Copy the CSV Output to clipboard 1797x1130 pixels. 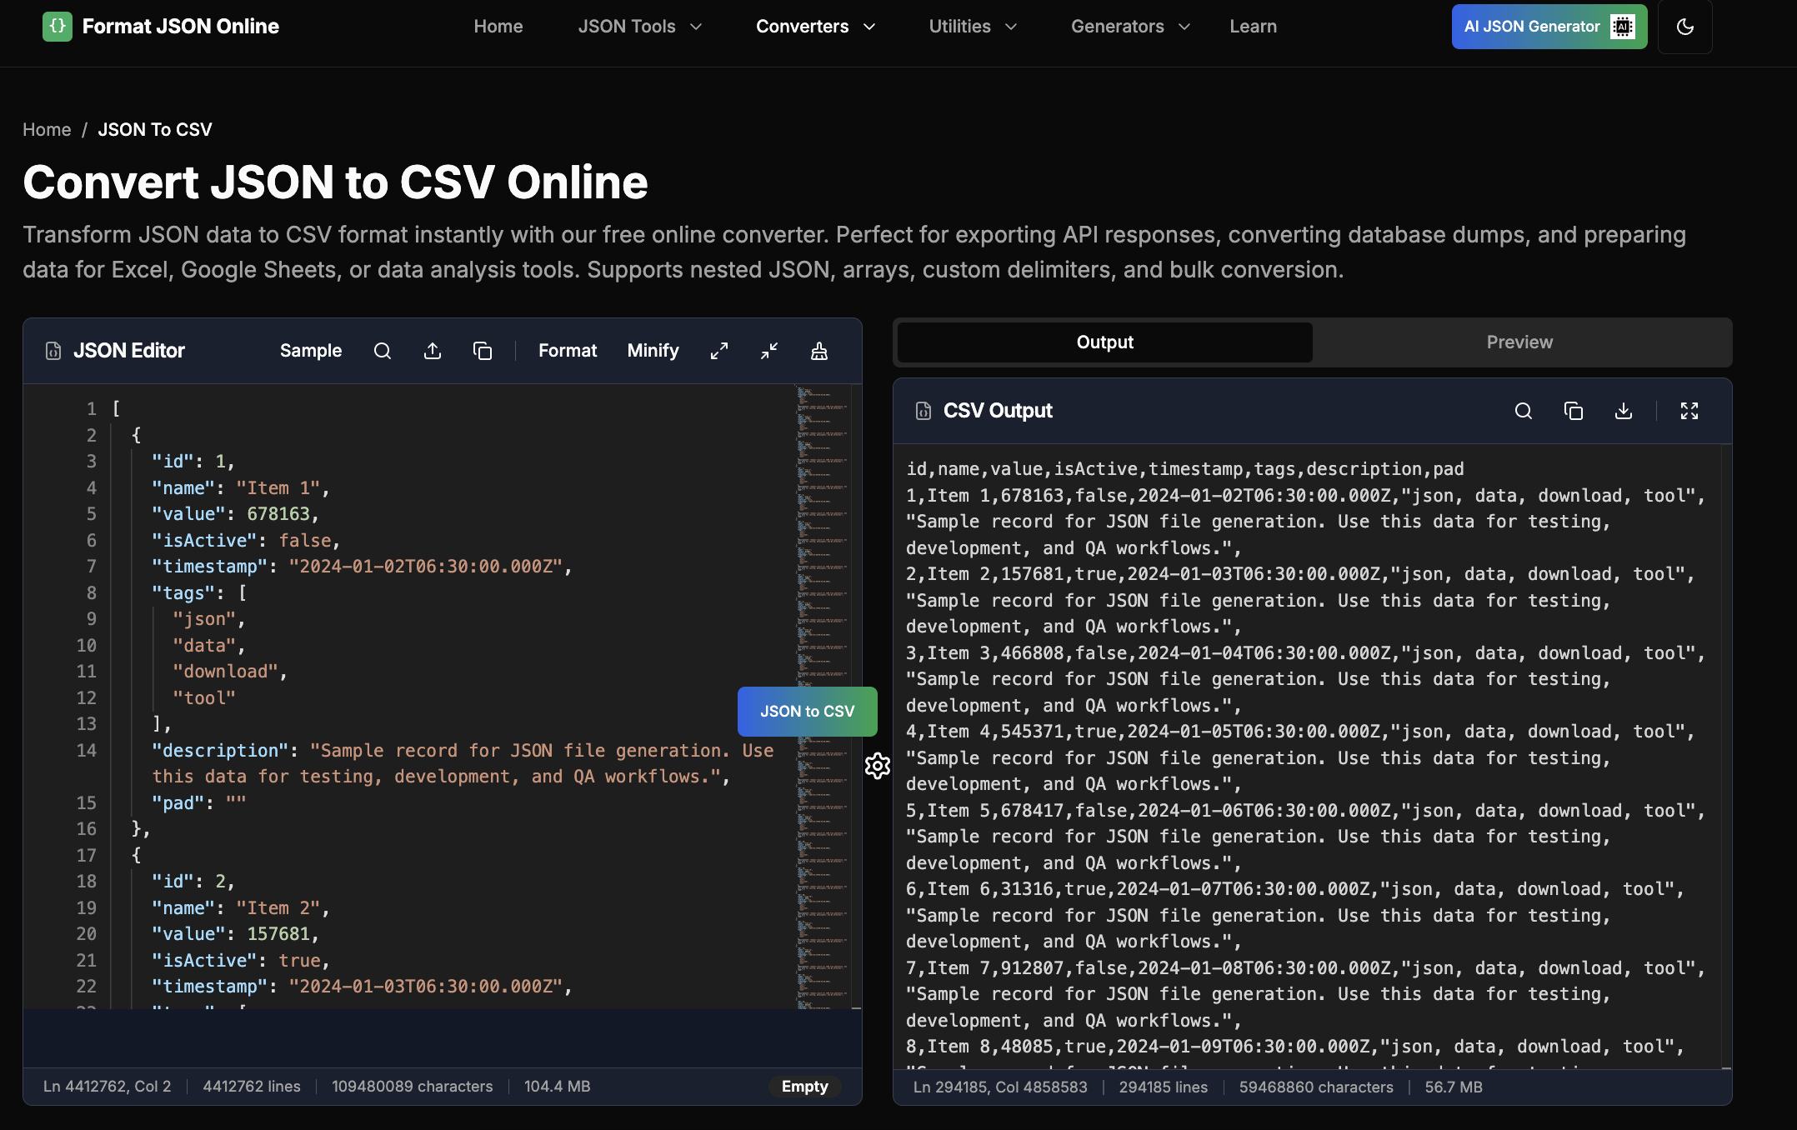(x=1574, y=411)
